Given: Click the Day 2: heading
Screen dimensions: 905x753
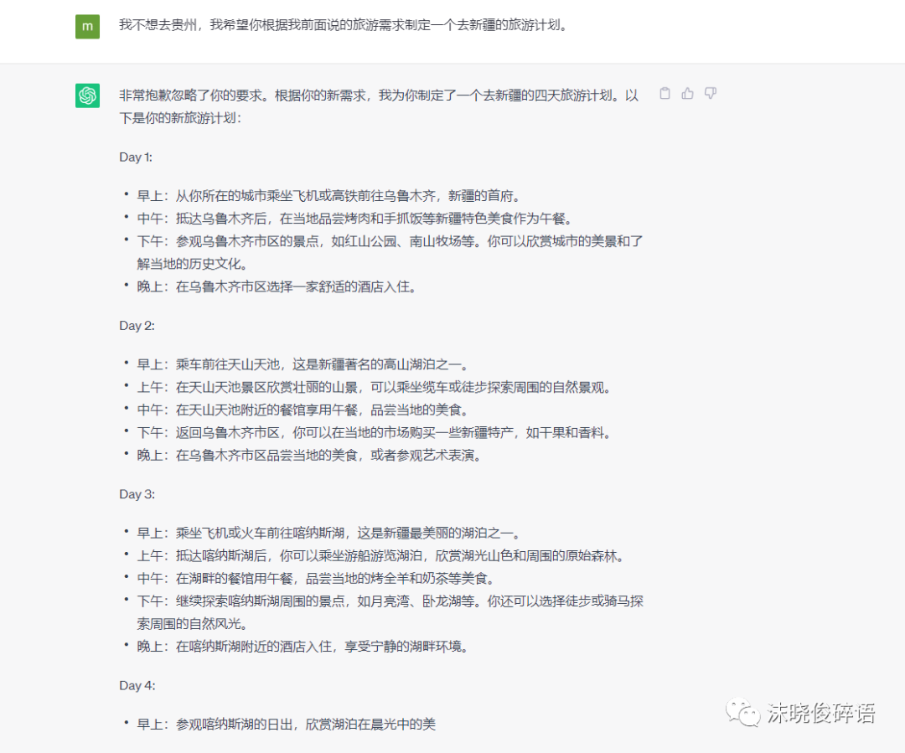Looking at the screenshot, I should (x=137, y=325).
